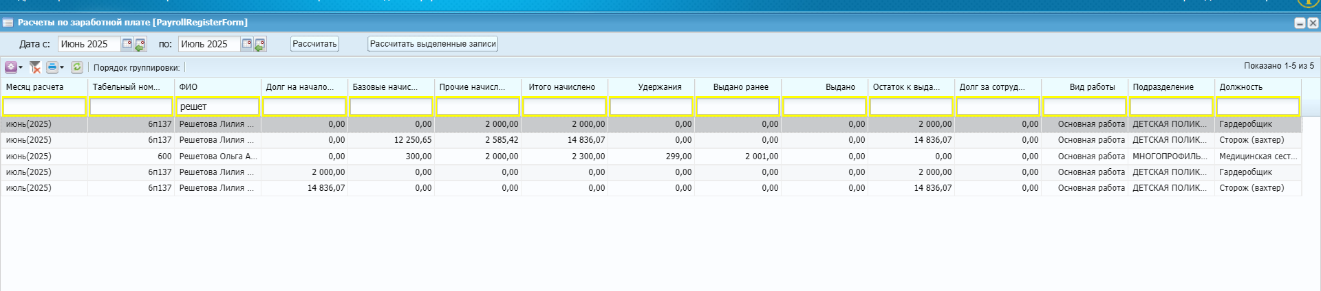
Task: Click the purple settings gear icon
Action: [11, 67]
